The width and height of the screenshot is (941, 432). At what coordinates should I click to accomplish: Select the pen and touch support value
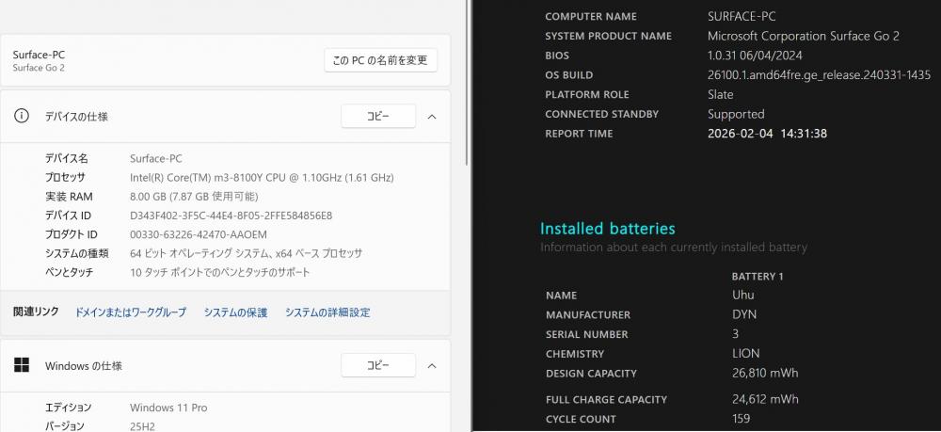pyautogui.click(x=219, y=272)
